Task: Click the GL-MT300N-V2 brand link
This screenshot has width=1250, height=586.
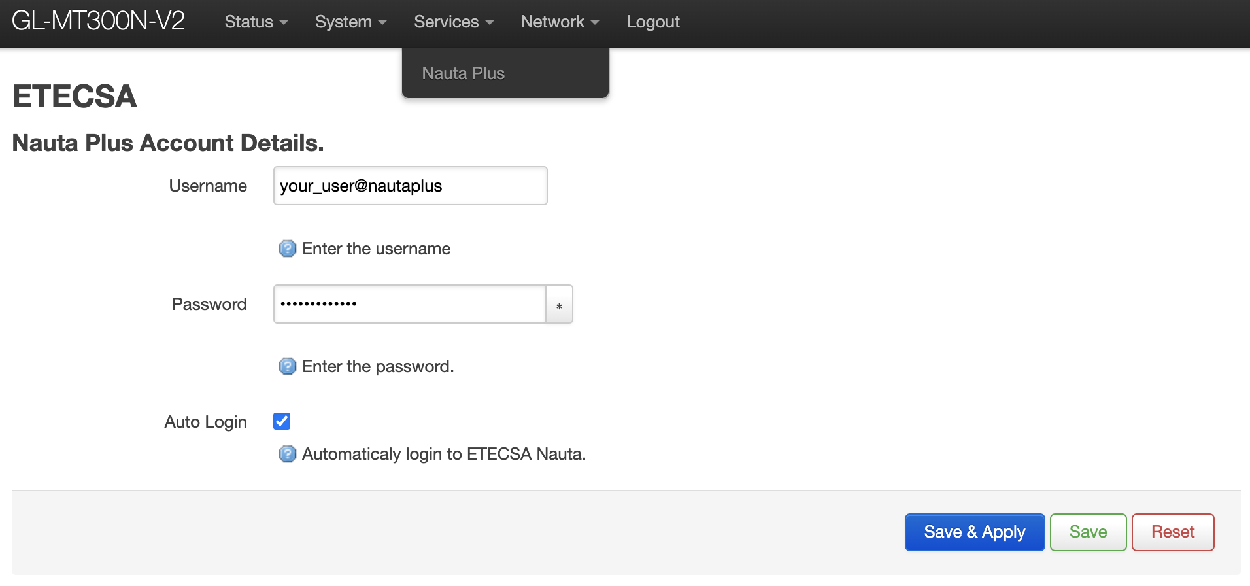Action: click(99, 22)
